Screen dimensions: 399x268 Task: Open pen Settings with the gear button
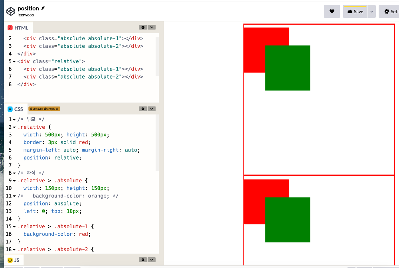coord(389,12)
